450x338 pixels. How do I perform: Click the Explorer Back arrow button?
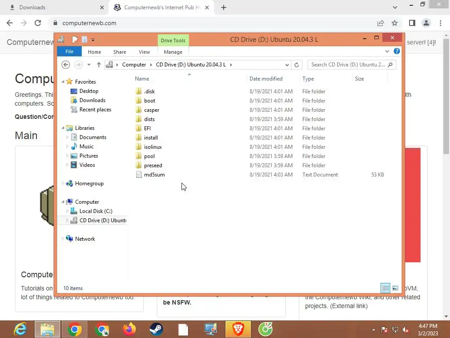[x=66, y=65]
